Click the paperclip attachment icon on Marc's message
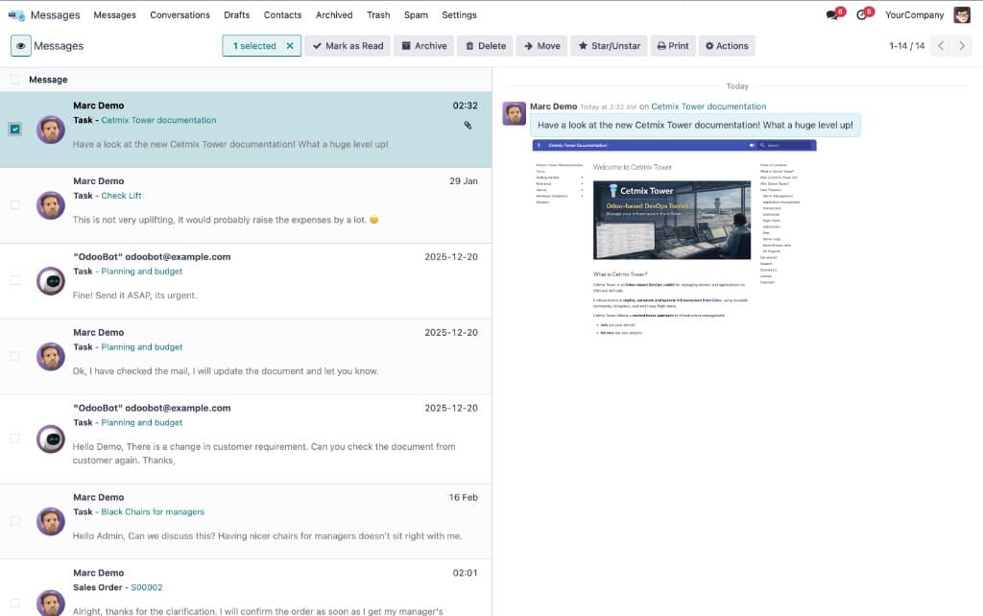983x616 pixels. point(468,125)
